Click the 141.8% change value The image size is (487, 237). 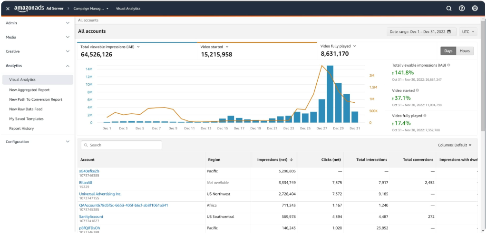(404, 72)
